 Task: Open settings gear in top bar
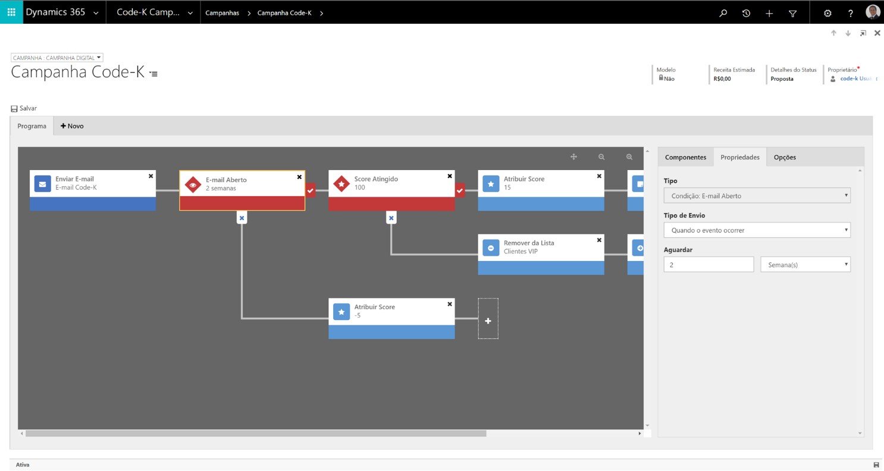click(827, 13)
